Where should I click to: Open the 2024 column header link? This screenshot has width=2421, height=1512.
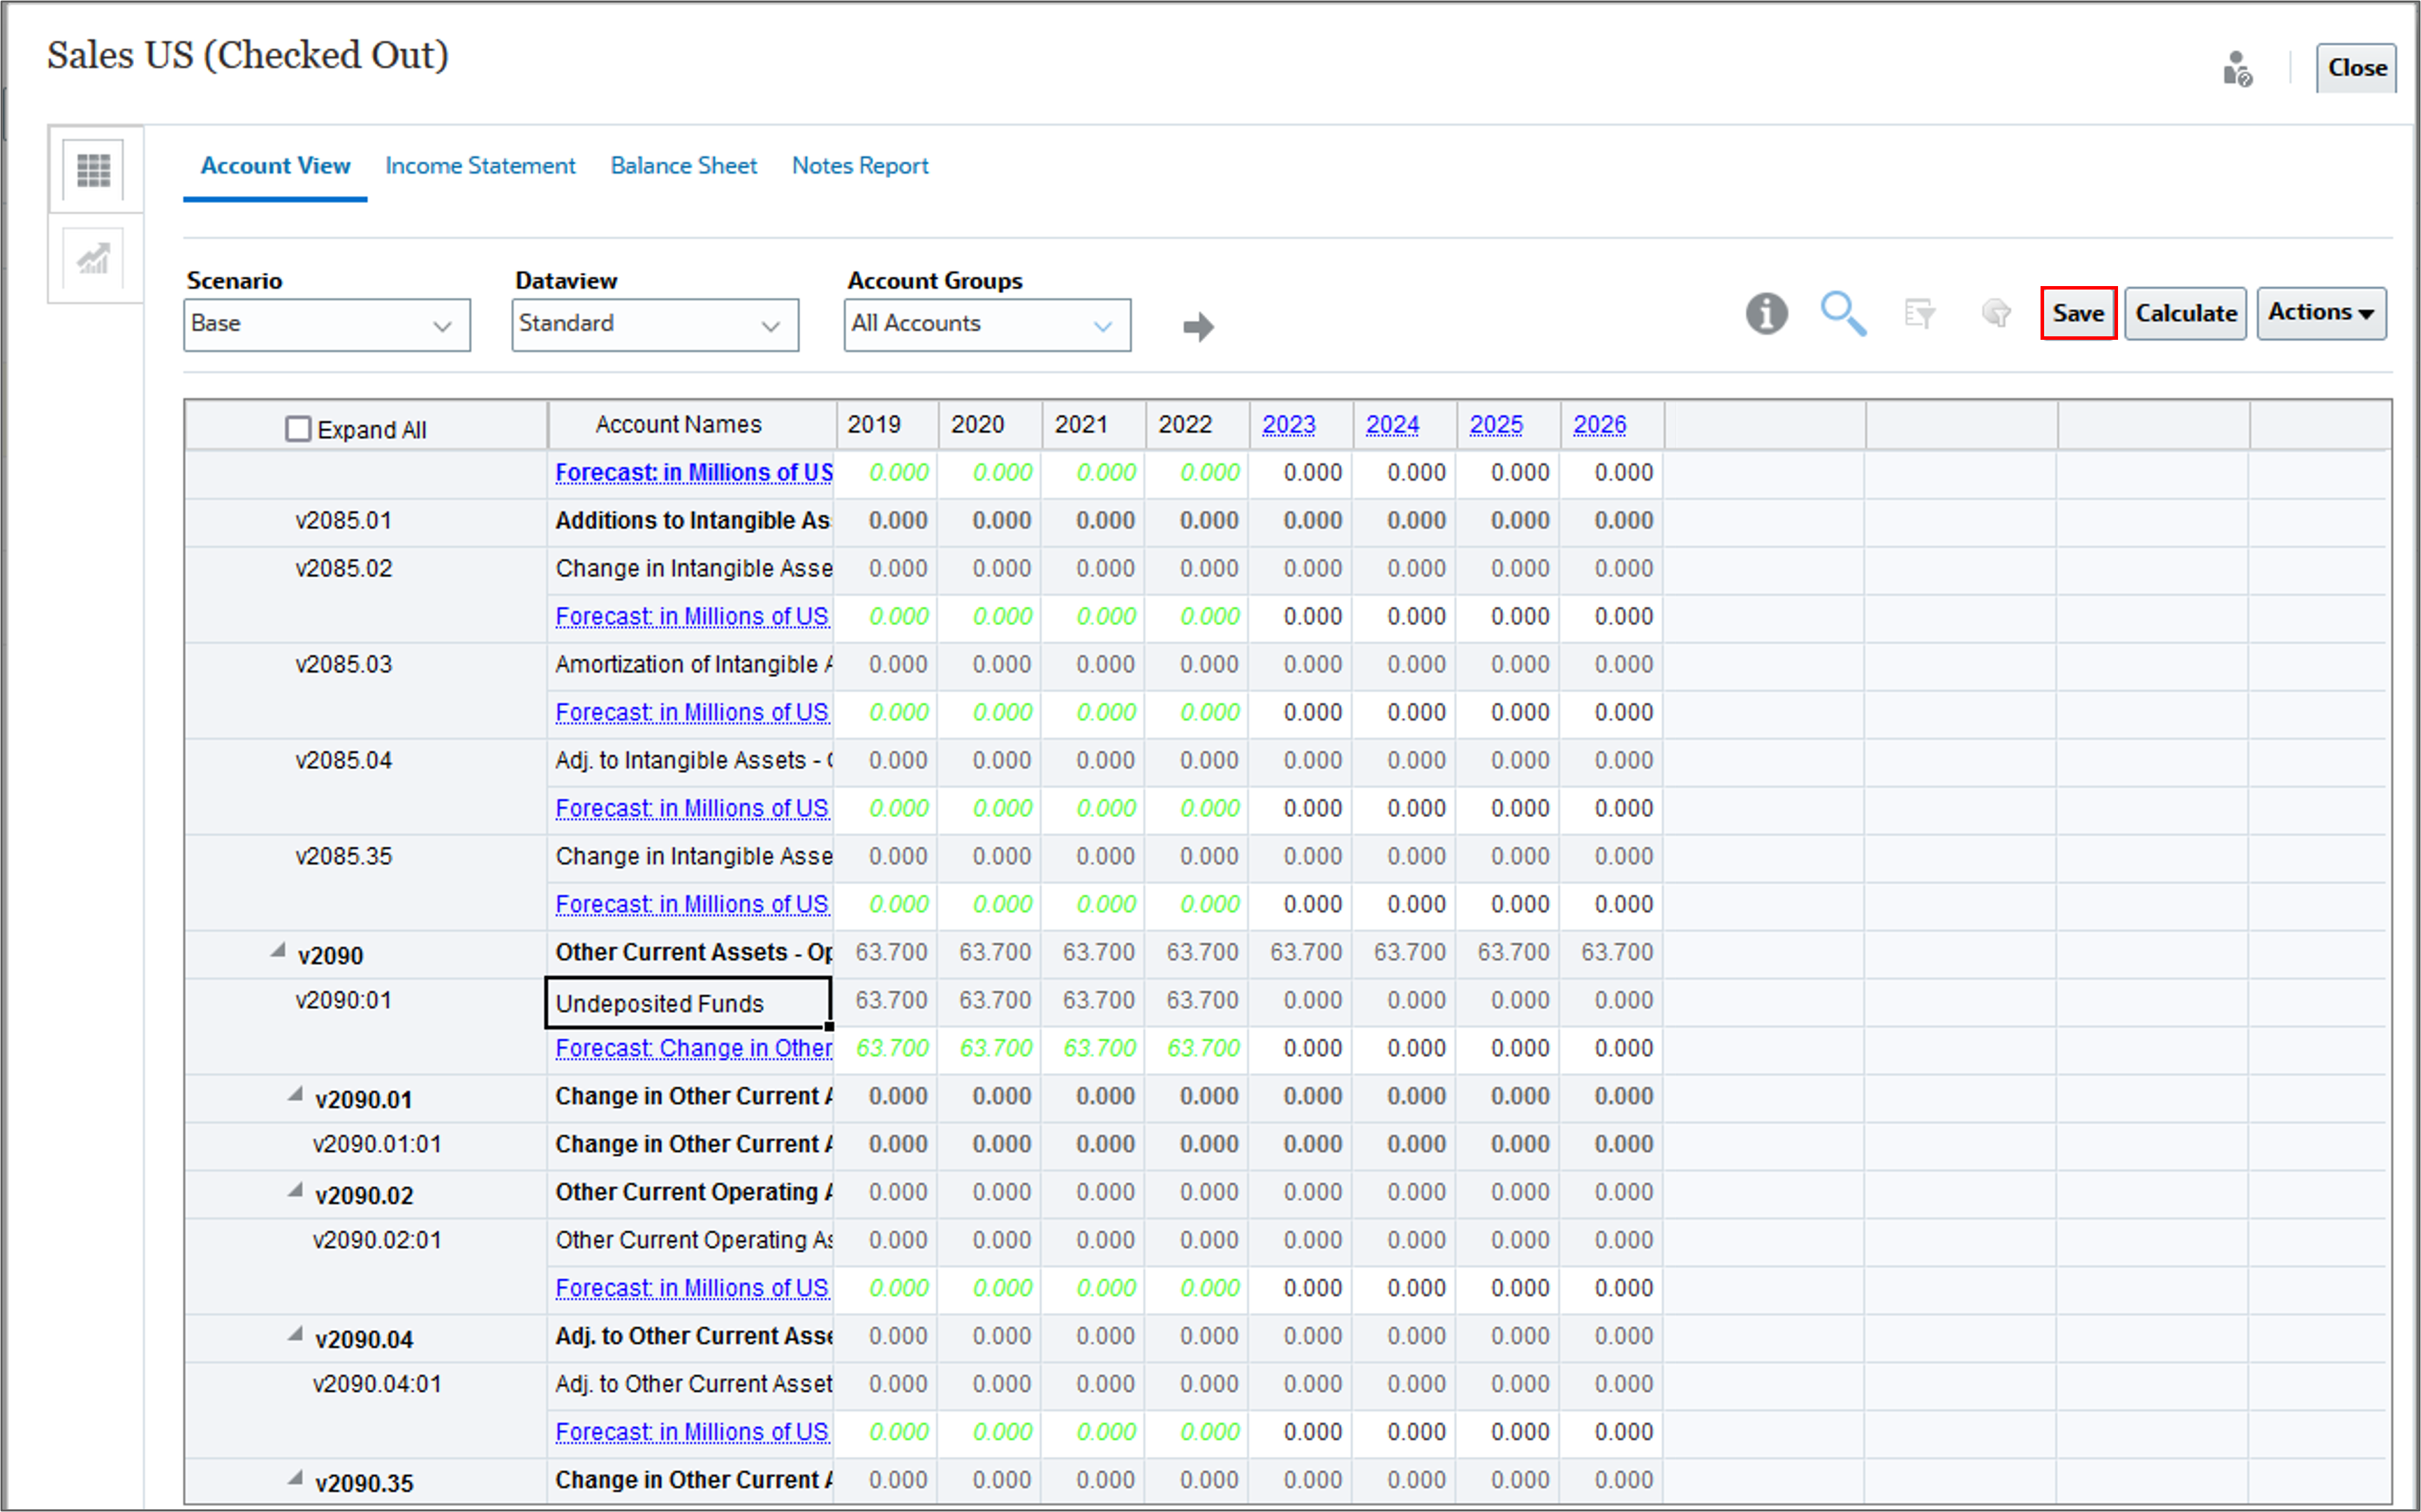pyautogui.click(x=1391, y=425)
